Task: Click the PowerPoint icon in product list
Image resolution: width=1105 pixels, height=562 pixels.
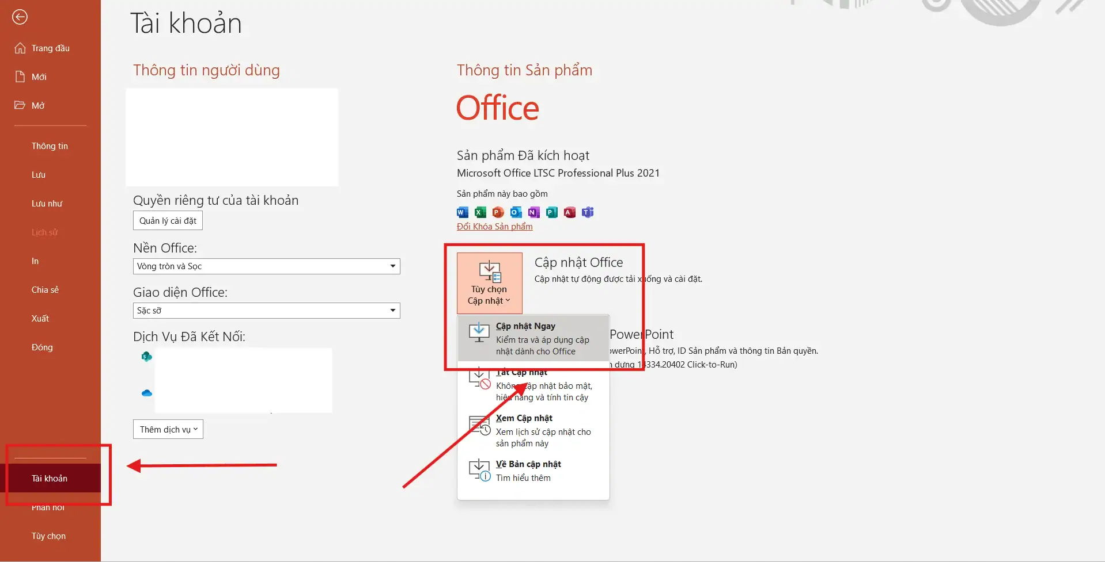Action: 499,212
